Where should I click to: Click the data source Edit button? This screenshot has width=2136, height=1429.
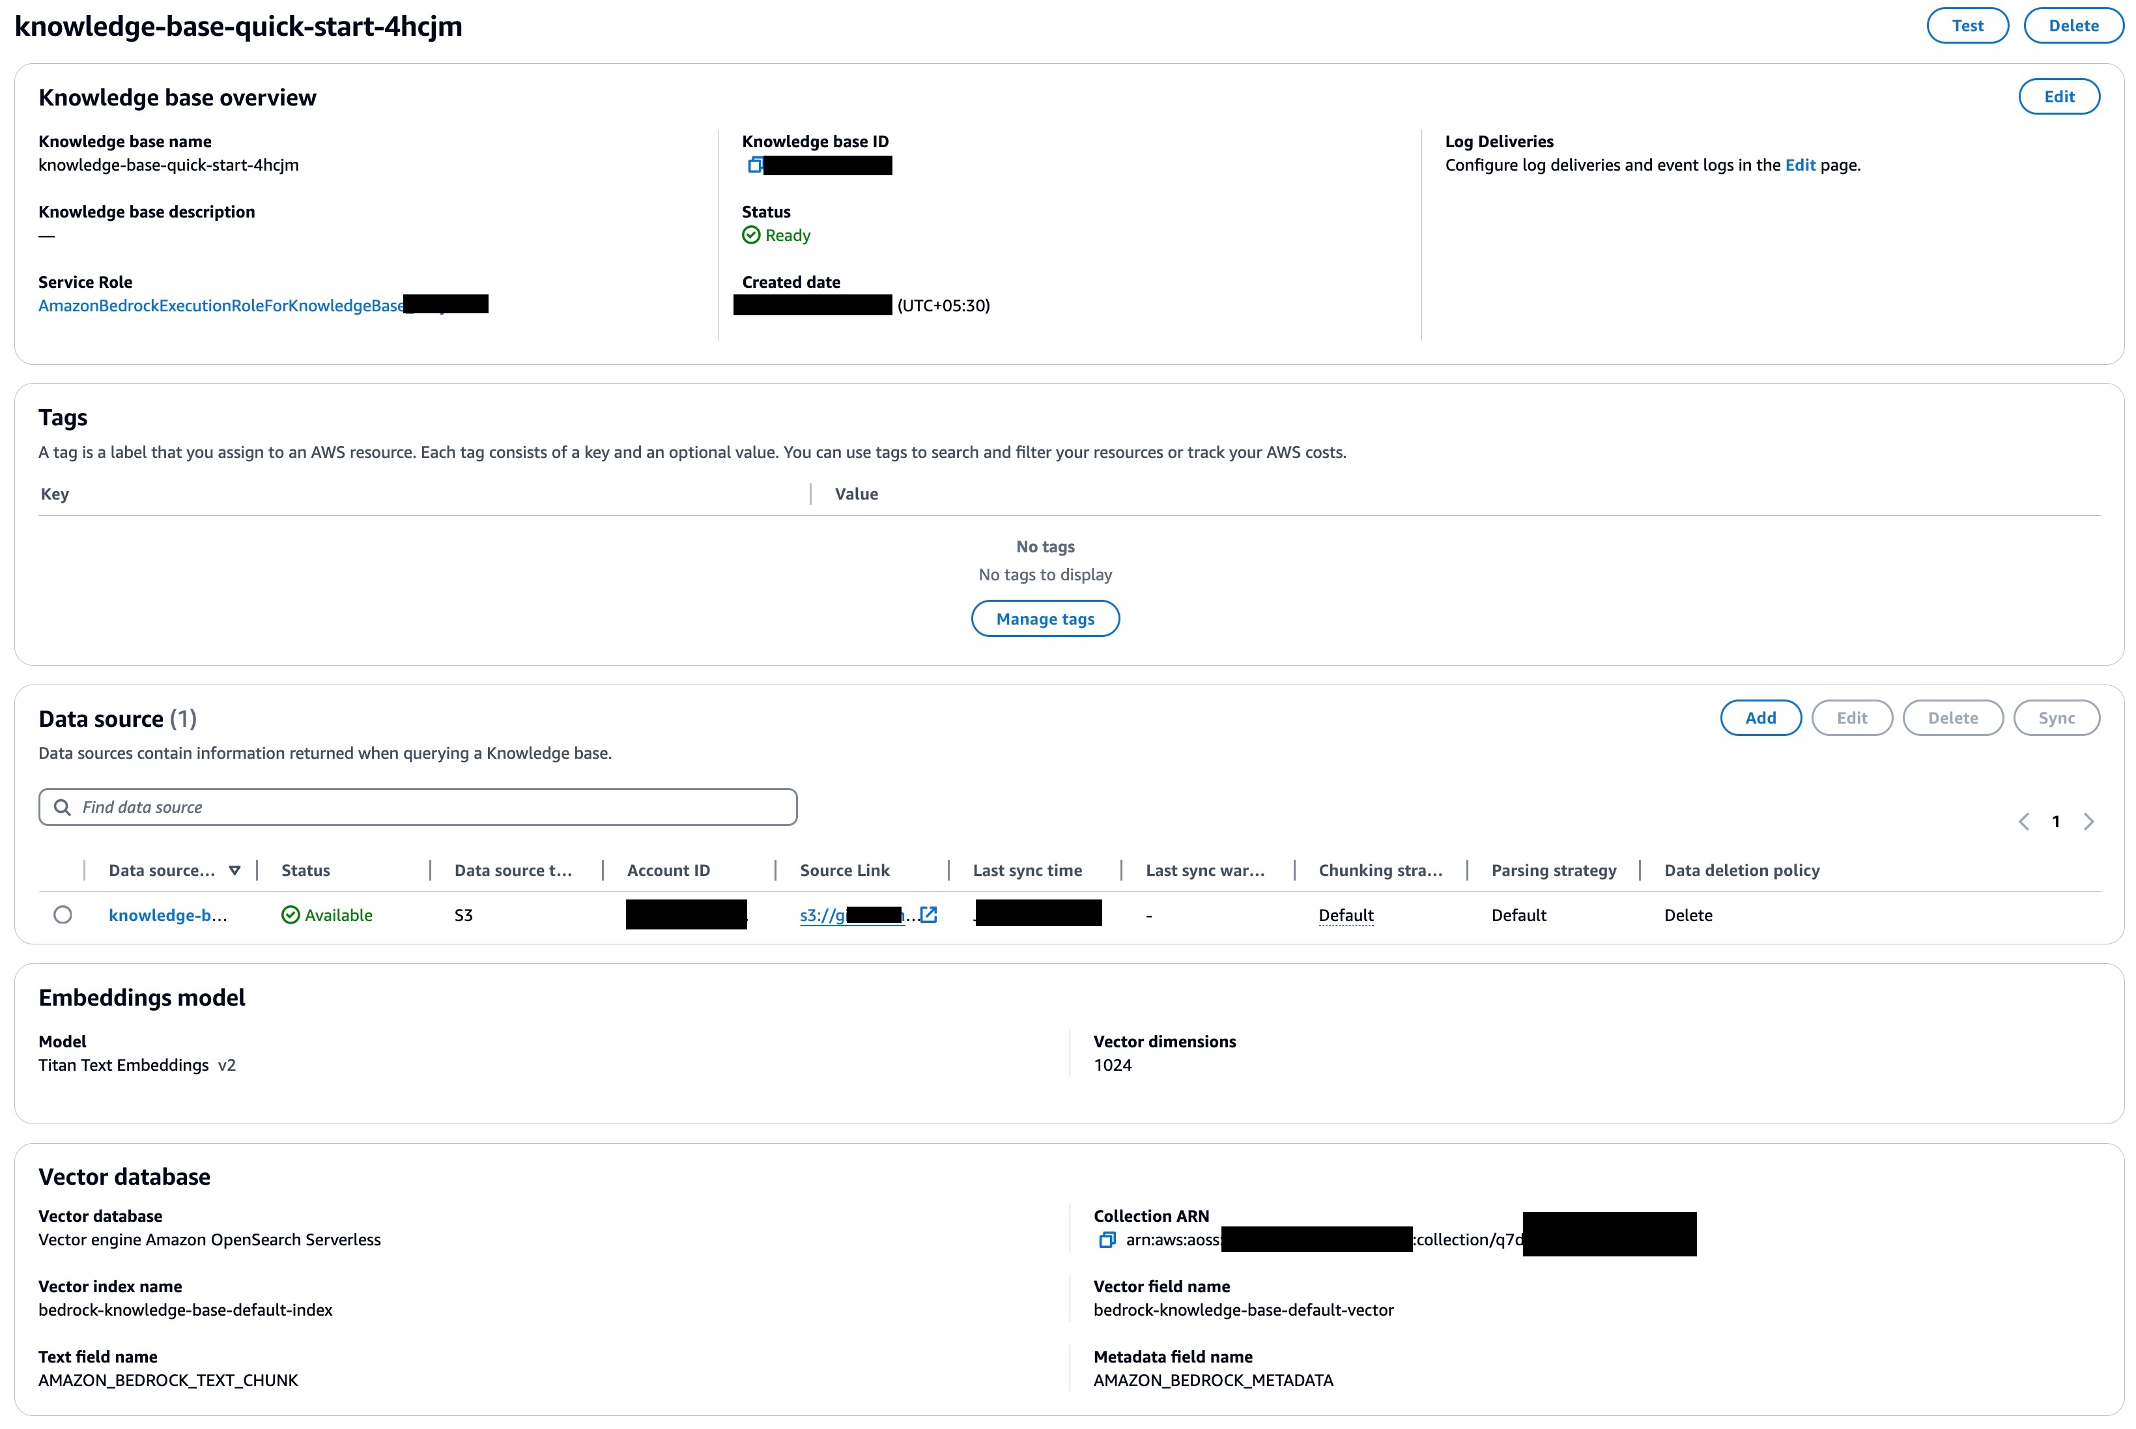(1852, 718)
